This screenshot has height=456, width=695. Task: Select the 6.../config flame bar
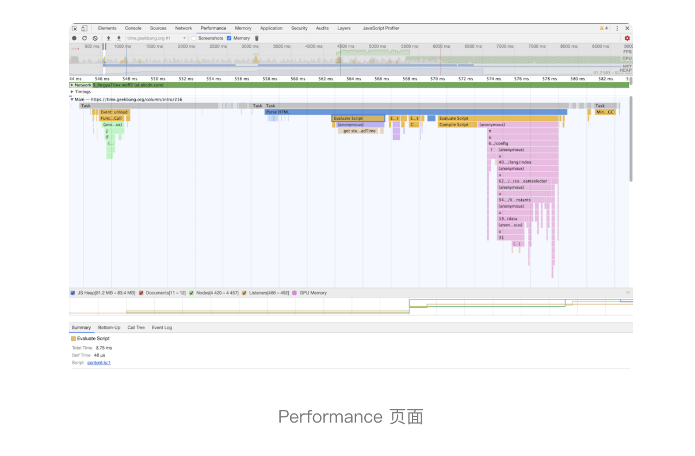pos(522,143)
